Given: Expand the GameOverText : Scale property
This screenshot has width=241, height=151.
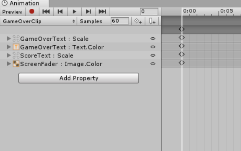Looking at the screenshot, I should [x=9, y=39].
